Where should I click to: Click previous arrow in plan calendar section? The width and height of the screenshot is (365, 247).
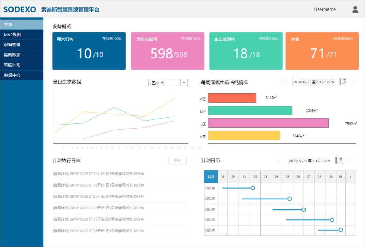pos(280,161)
